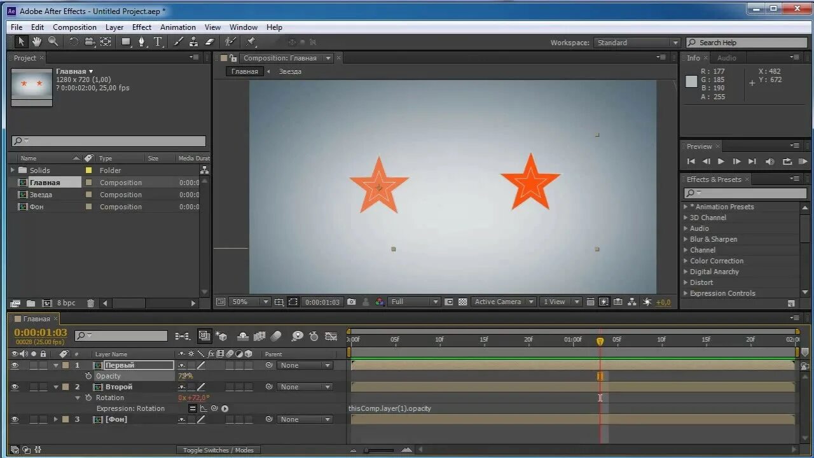Click the Region of Interest icon
Viewport: 814px width, 458px height.
tap(293, 302)
